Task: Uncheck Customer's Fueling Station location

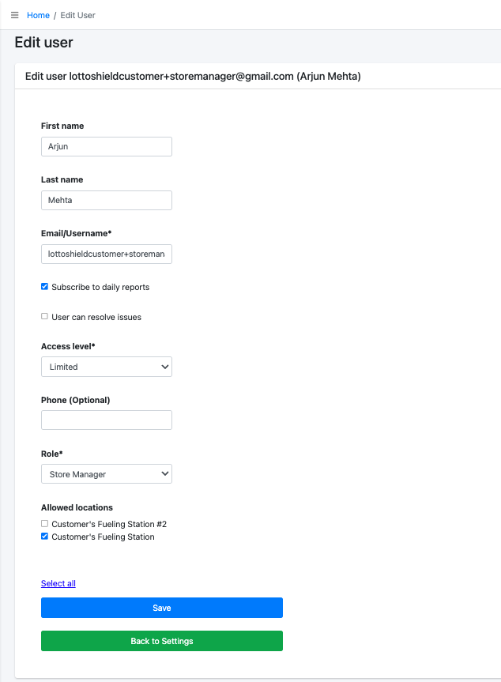Action: coord(45,537)
